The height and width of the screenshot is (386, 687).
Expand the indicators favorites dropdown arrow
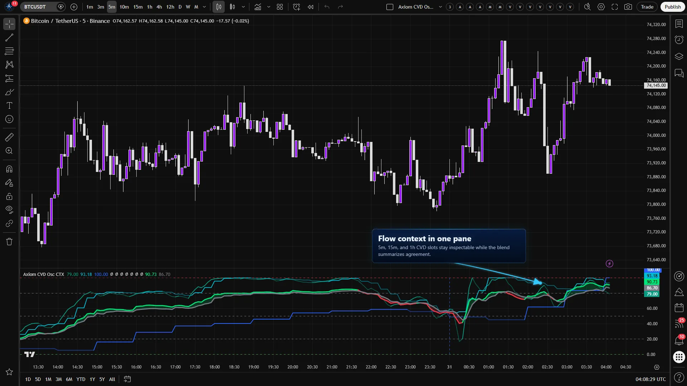[x=269, y=7]
